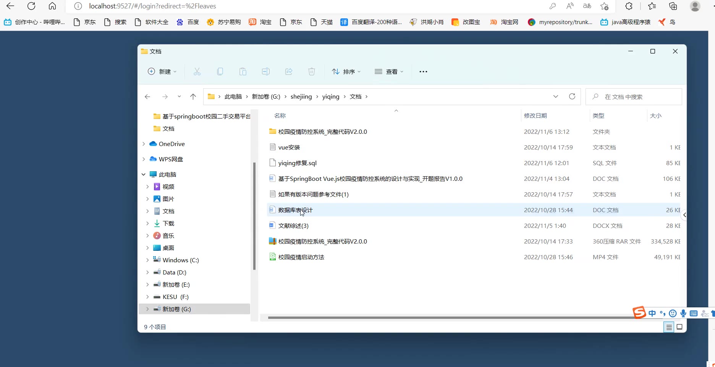The image size is (715, 367).
Task: Open the 查看 view menu
Action: [x=389, y=71]
